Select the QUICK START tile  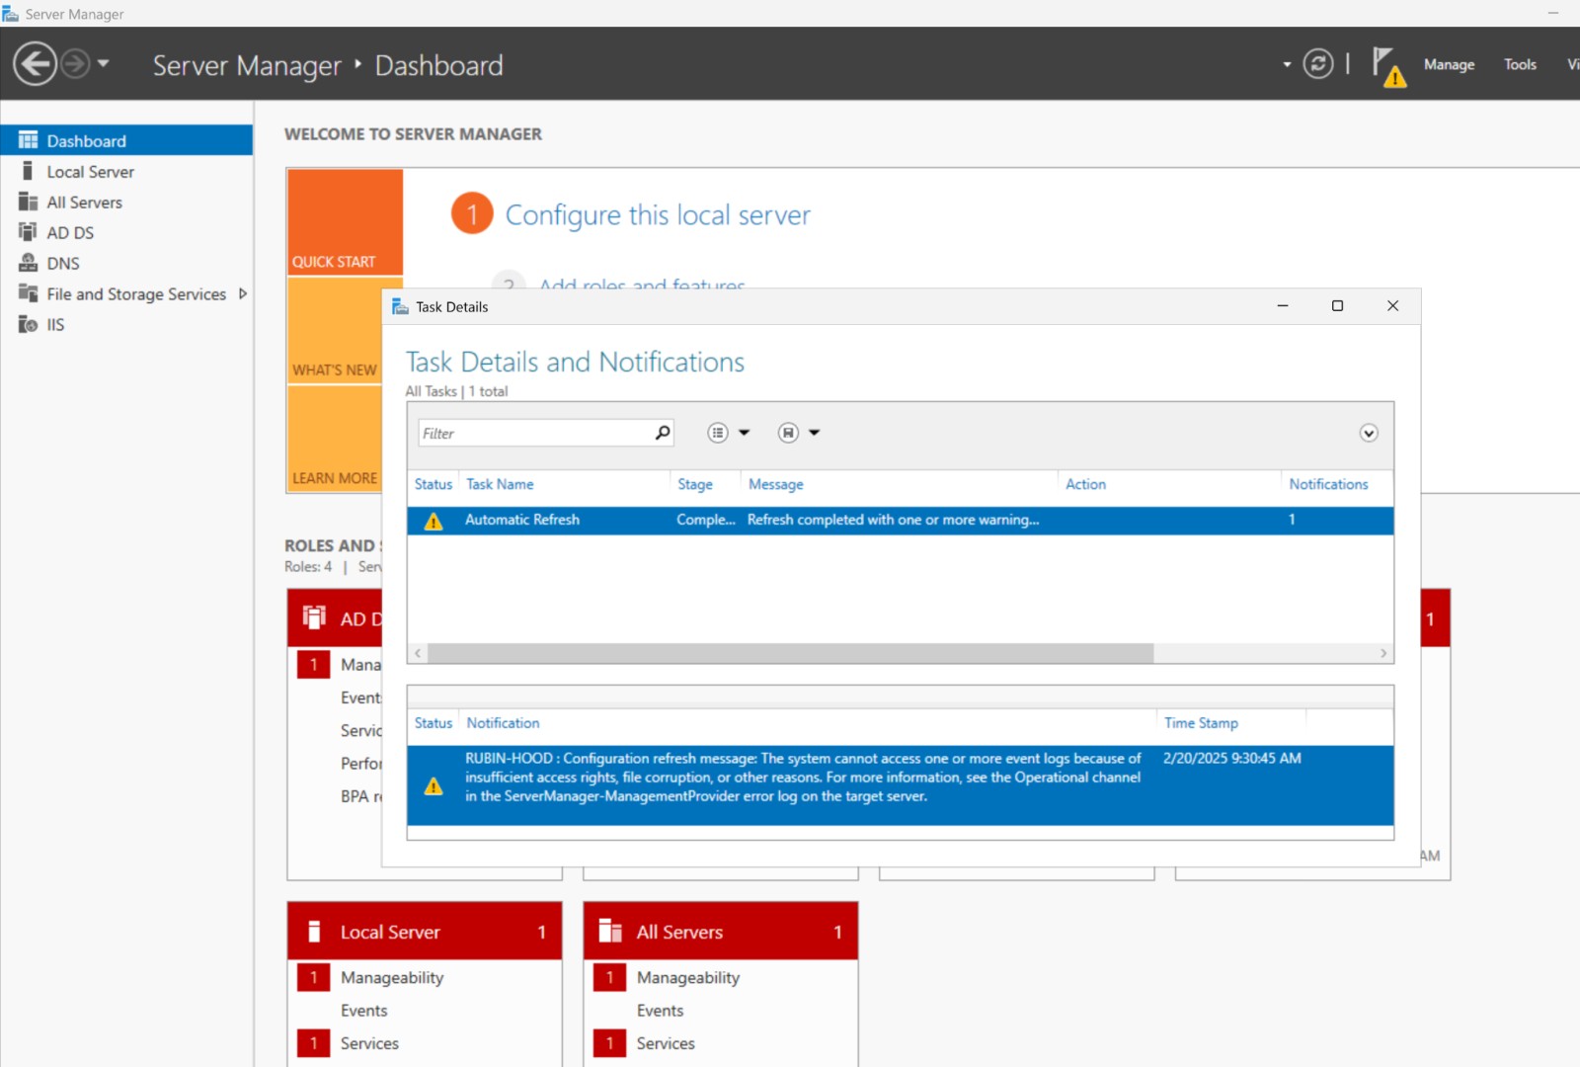click(x=345, y=221)
